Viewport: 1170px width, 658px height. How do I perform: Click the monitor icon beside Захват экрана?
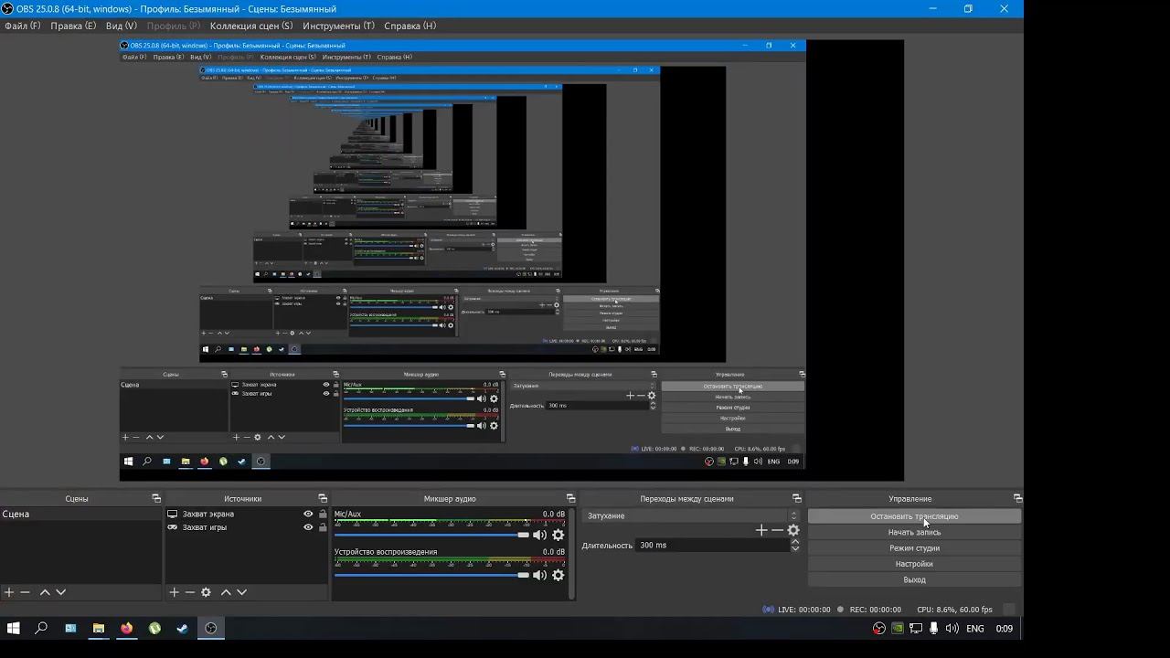click(173, 514)
